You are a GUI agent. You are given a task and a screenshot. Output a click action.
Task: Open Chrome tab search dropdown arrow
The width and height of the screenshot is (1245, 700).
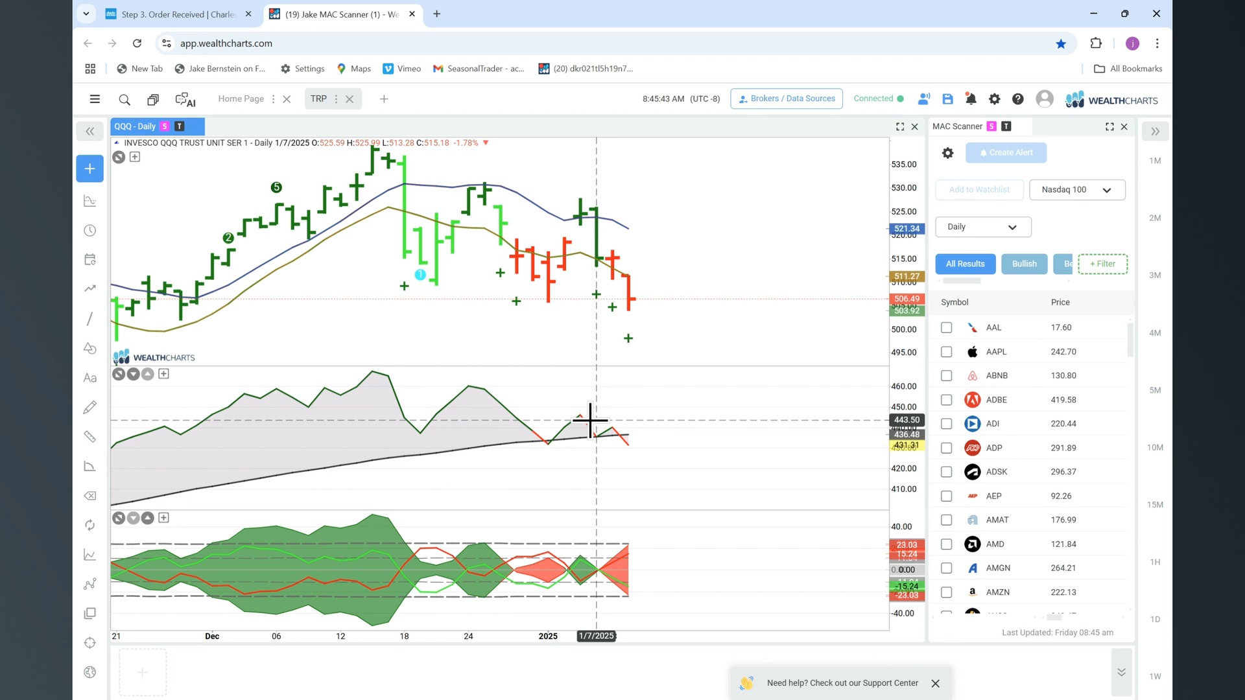[86, 14]
